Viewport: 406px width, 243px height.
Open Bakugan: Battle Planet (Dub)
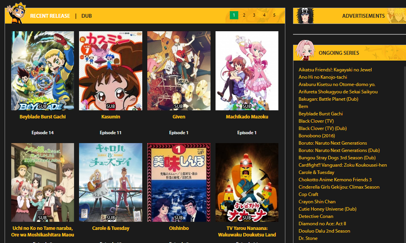coord(329,99)
